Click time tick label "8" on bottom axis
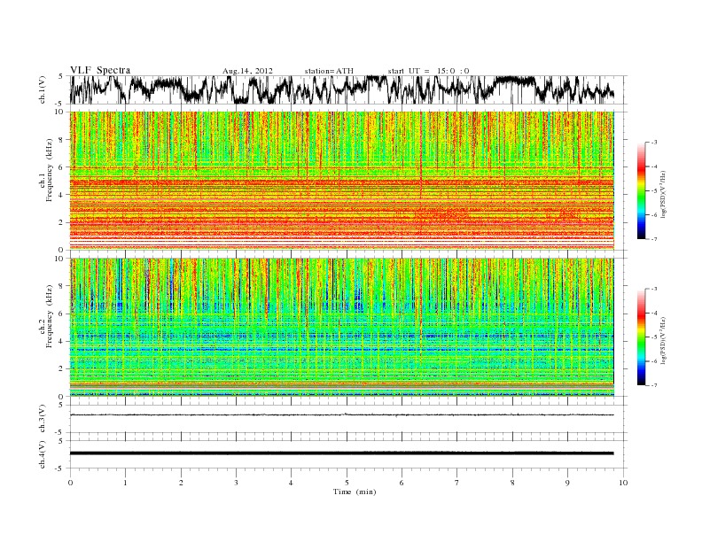The width and height of the screenshot is (702, 542). [512, 483]
